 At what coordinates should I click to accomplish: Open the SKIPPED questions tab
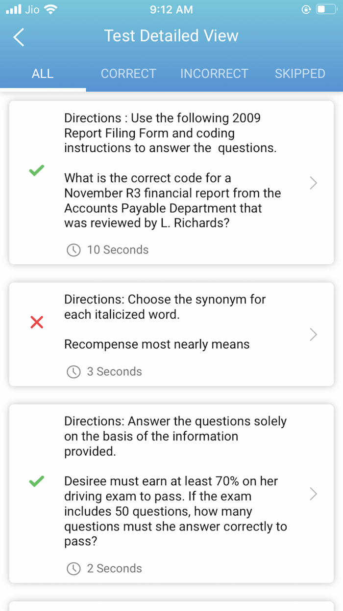tap(300, 73)
